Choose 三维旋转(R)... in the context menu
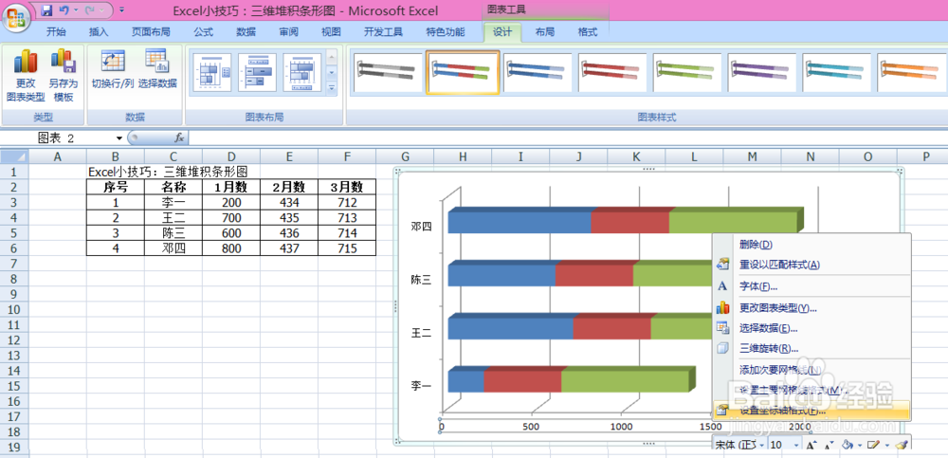Image resolution: width=948 pixels, height=458 pixels. (812, 349)
